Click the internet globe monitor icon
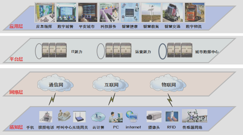The width and height of the screenshot is (243, 135). pos(132,117)
